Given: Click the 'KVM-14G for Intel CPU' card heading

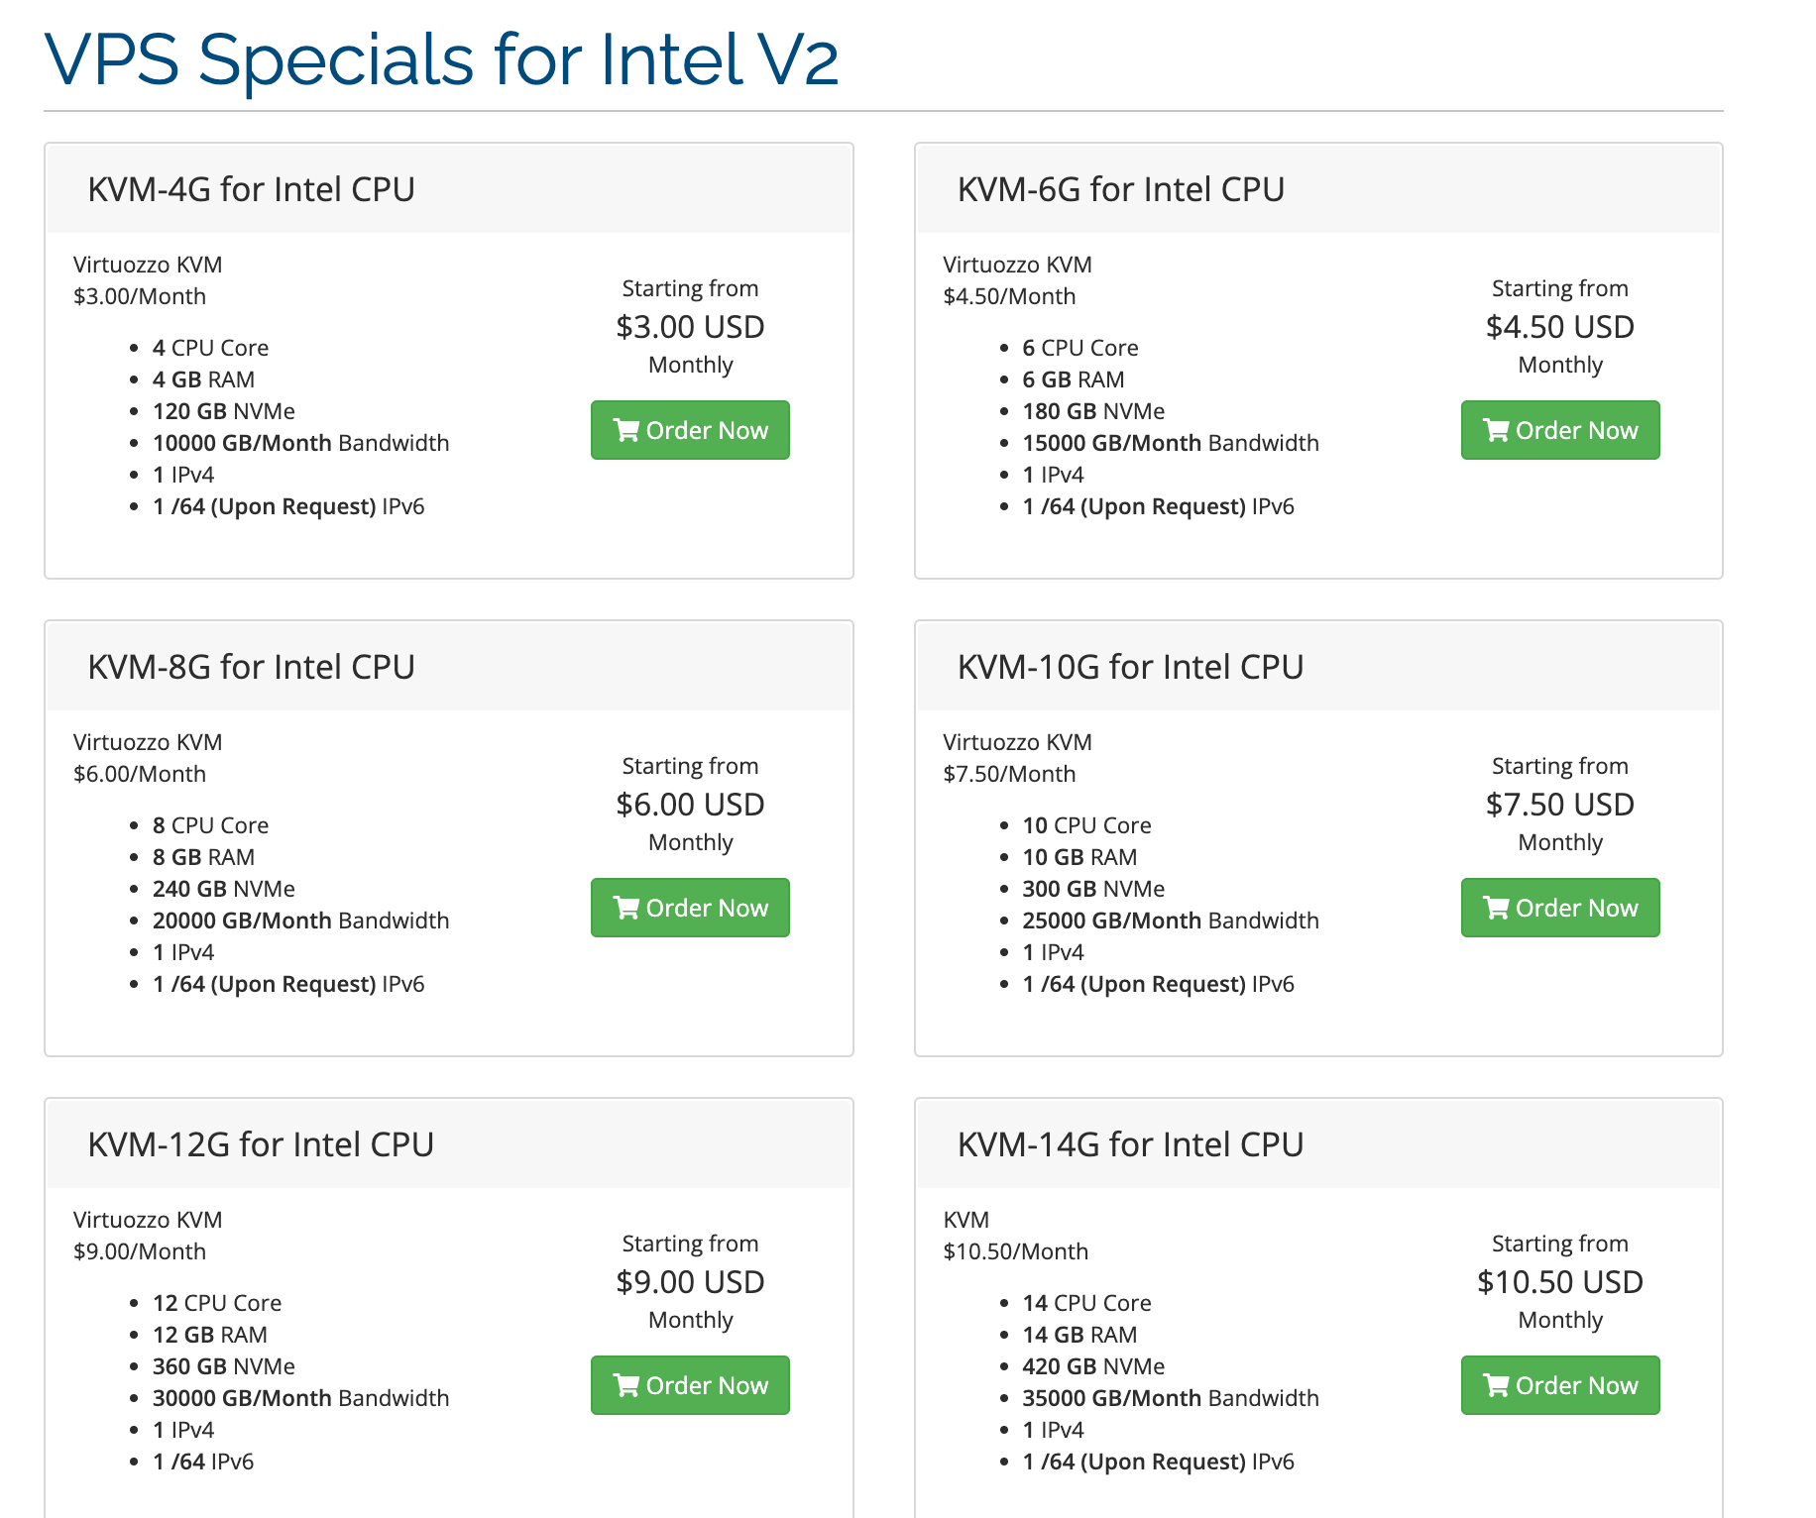Looking at the screenshot, I should pos(1130,1144).
